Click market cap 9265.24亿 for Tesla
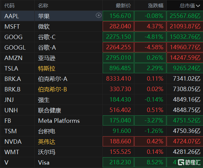Image resolution: width=203 pixels, height=168 pixels. tap(187, 68)
